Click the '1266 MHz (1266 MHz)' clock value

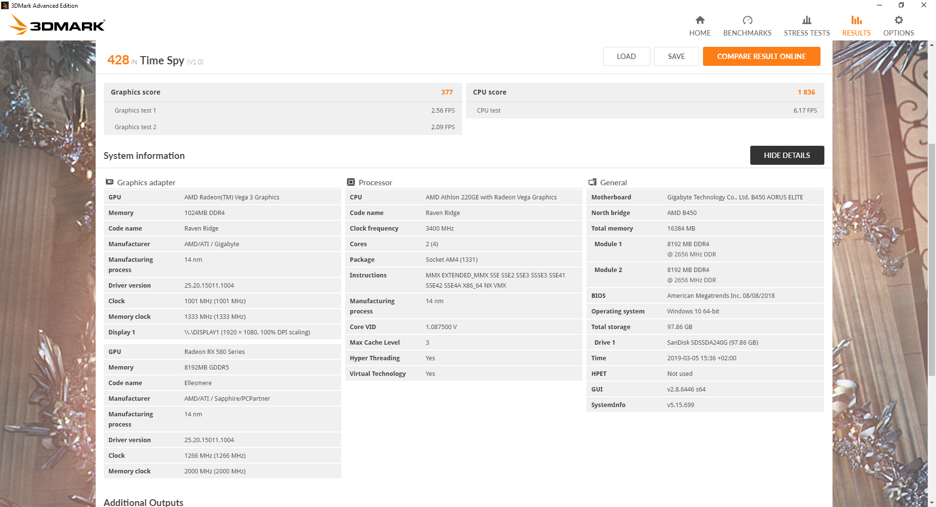point(215,456)
